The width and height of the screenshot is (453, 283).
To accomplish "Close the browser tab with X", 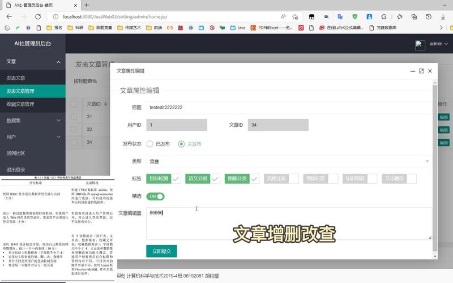I will tap(75, 5).
